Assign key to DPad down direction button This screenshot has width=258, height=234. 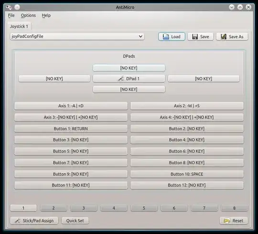pos(129,89)
